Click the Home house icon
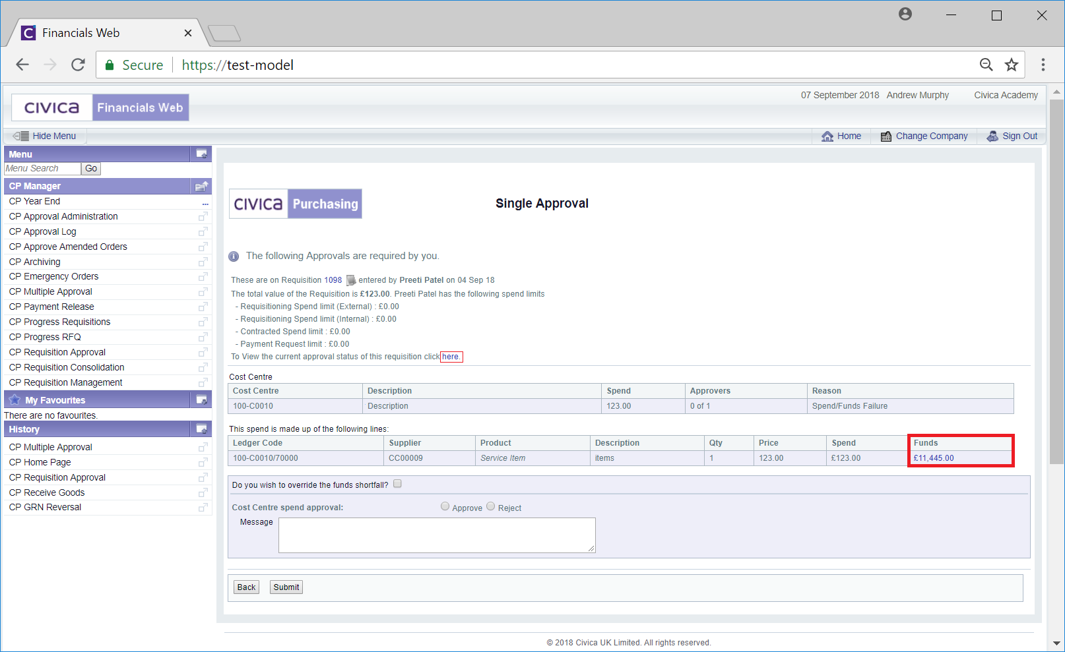The height and width of the screenshot is (652, 1065). pos(827,136)
